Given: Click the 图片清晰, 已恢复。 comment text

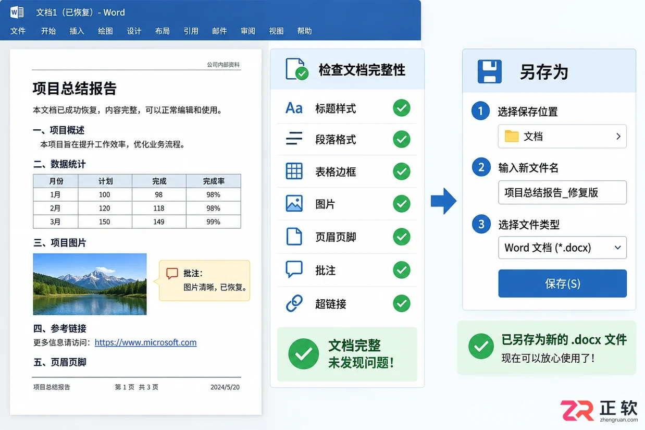Looking at the screenshot, I should pyautogui.click(x=215, y=287).
